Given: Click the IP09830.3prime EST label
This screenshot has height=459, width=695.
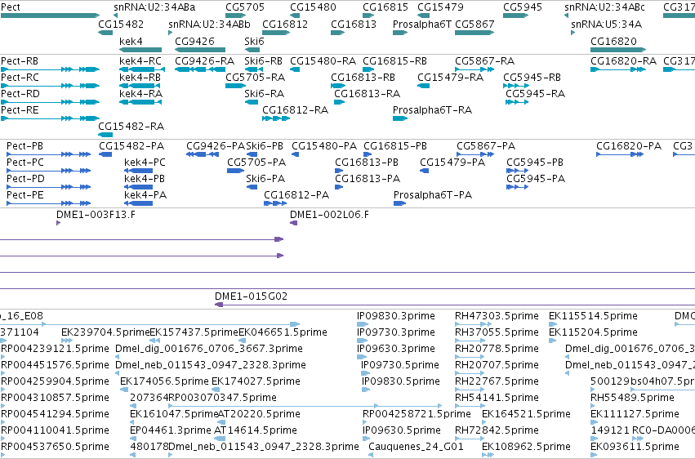Looking at the screenshot, I should click(396, 316).
